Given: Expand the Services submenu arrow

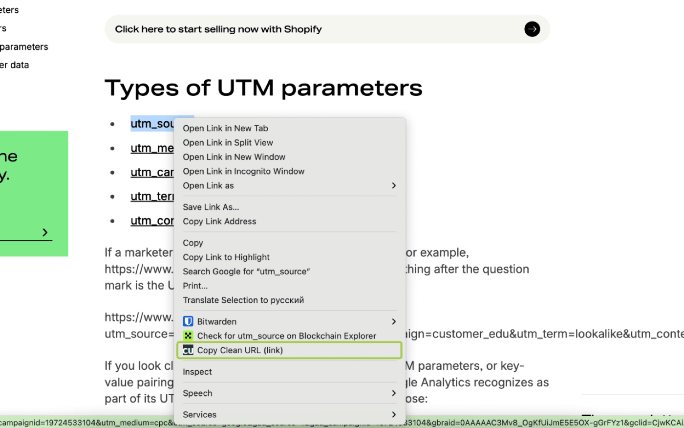Looking at the screenshot, I should tap(394, 415).
